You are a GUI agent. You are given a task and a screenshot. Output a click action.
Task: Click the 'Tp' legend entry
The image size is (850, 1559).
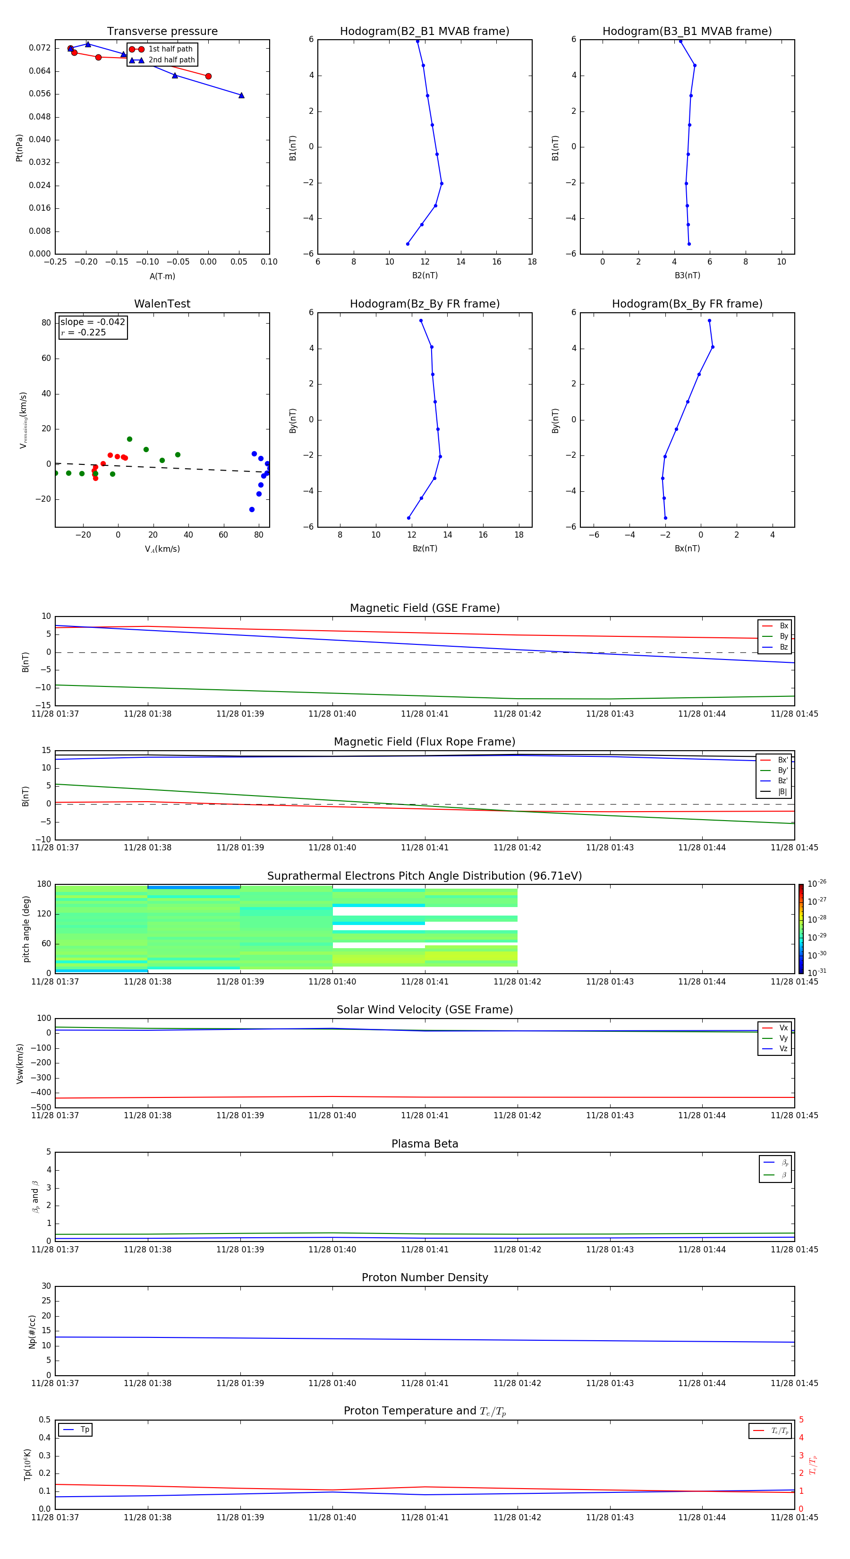point(76,1430)
